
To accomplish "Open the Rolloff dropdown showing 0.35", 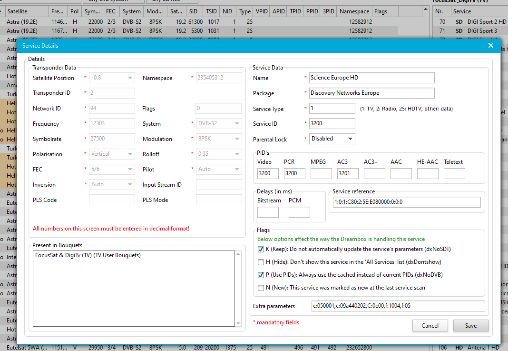I will click(219, 154).
